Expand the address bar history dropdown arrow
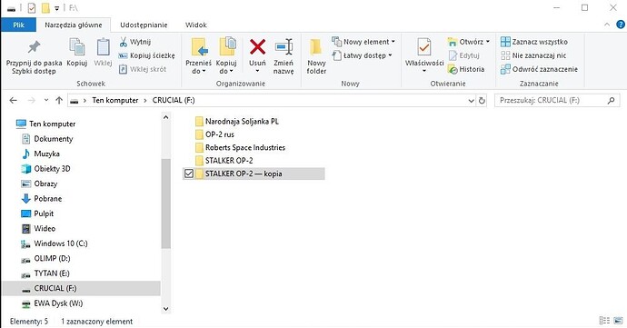Screen dimensions: 627x328 pyautogui.click(x=471, y=101)
